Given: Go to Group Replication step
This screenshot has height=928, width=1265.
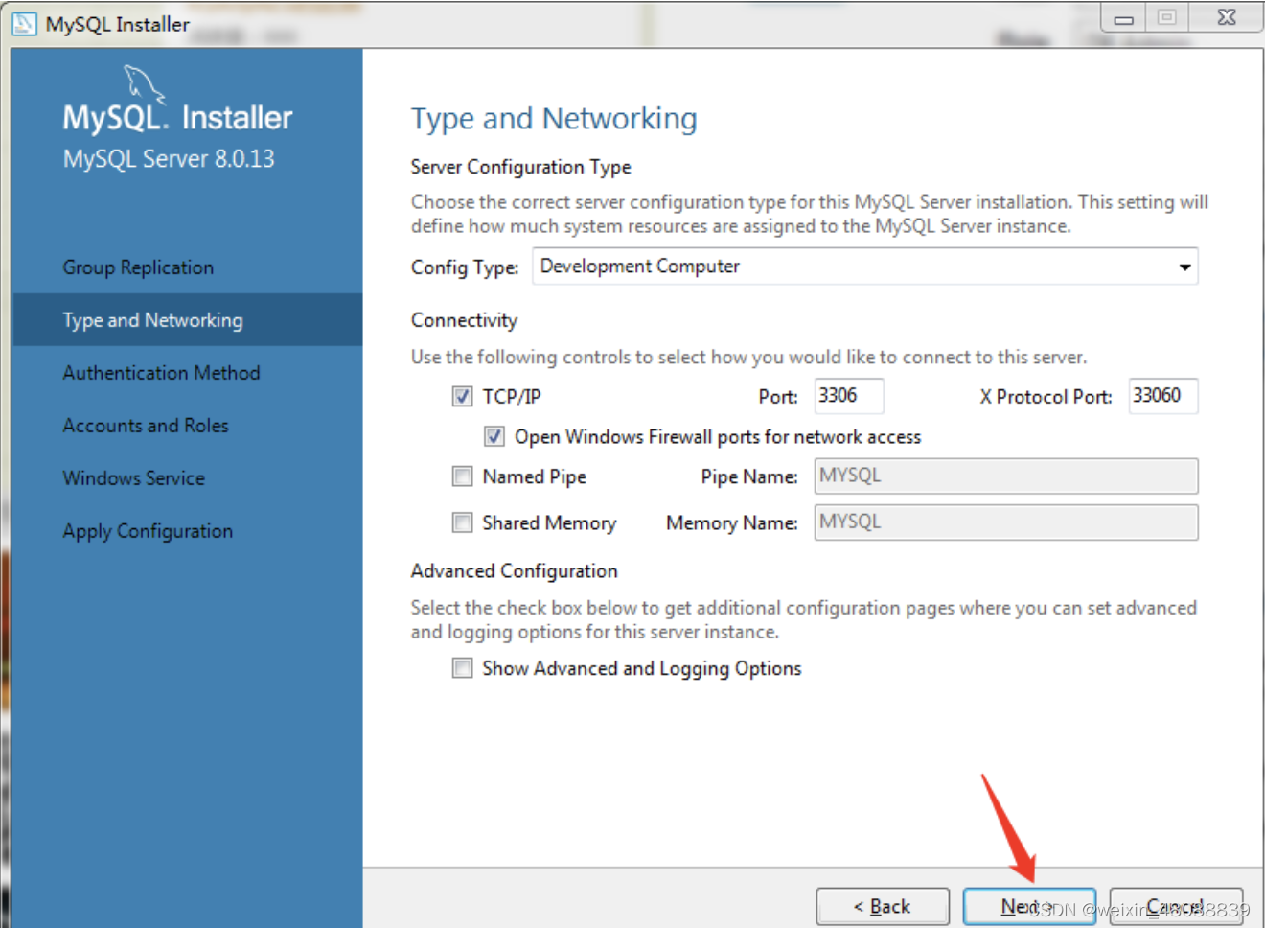Looking at the screenshot, I should (x=138, y=267).
